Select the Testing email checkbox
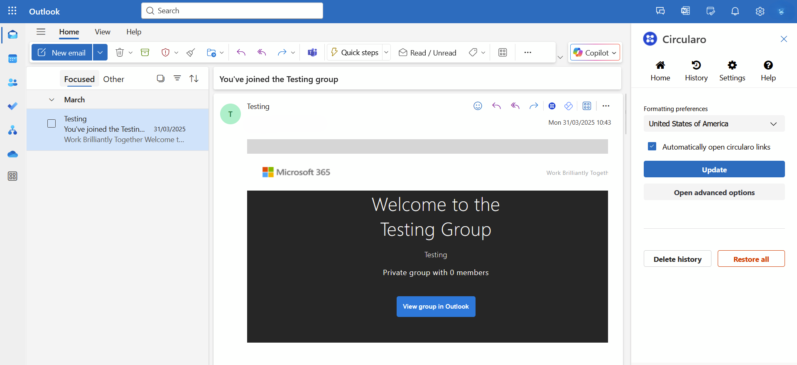The width and height of the screenshot is (797, 365). pos(51,123)
